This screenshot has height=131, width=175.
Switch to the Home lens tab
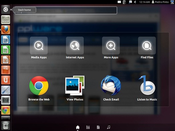point(78,127)
